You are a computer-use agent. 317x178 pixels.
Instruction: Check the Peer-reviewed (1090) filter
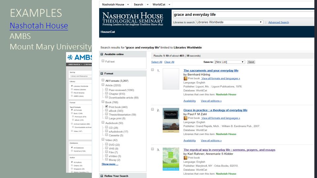tap(106, 89)
